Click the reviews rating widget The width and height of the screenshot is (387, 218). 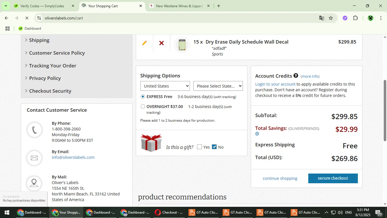coord(24,198)
